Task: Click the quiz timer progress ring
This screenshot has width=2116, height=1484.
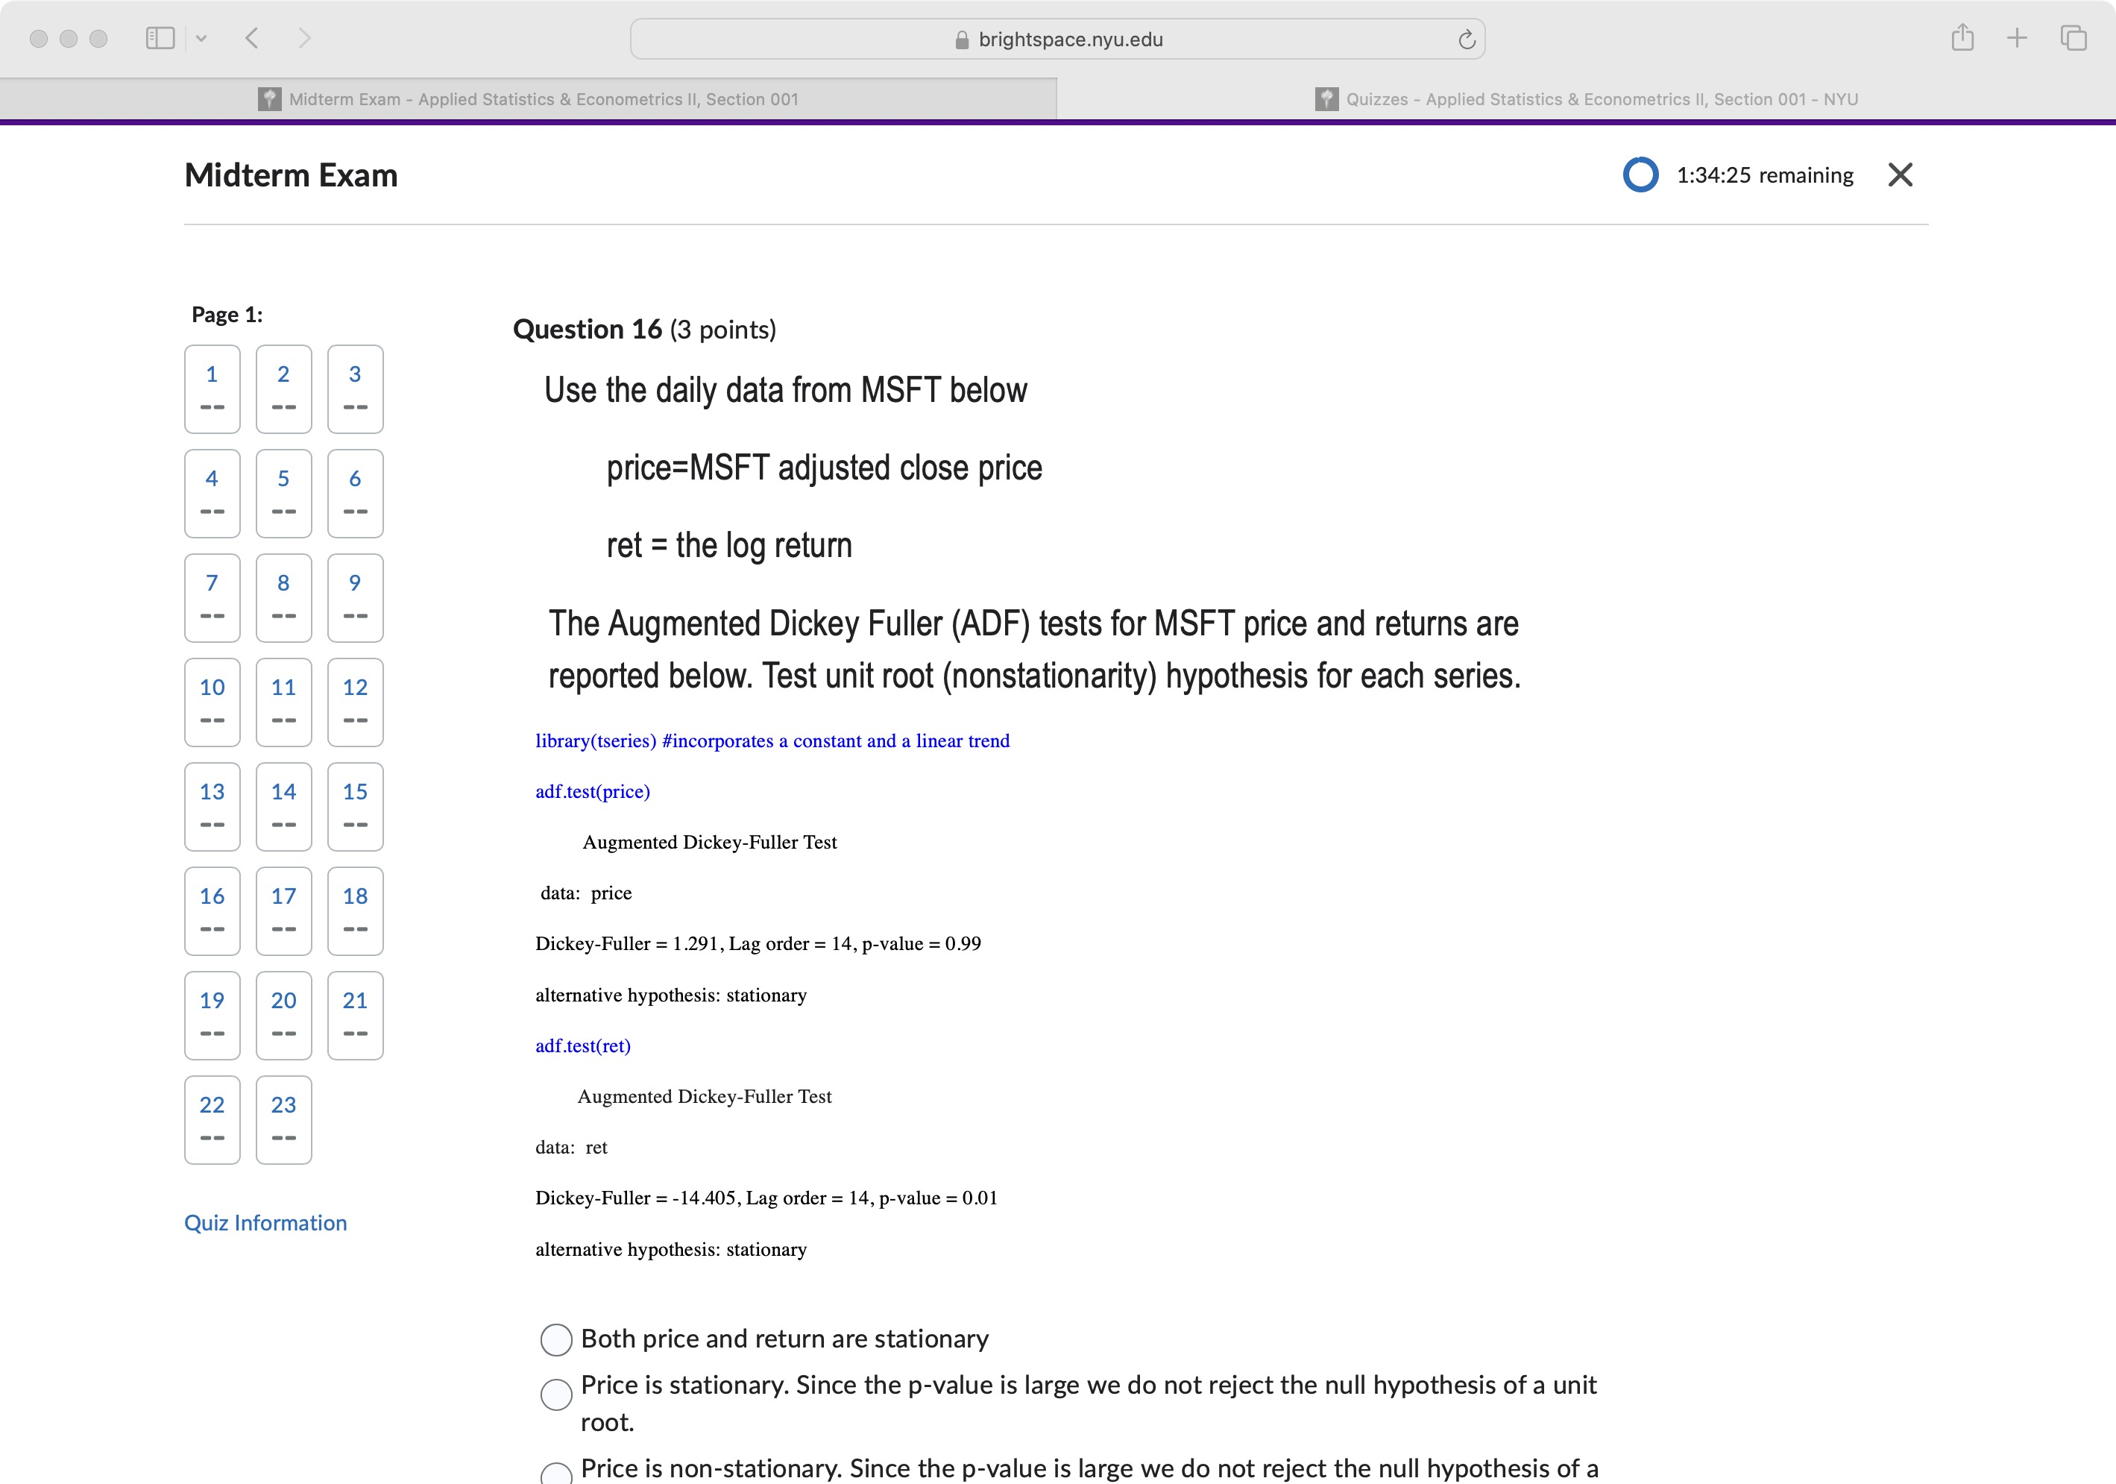Action: point(1640,175)
